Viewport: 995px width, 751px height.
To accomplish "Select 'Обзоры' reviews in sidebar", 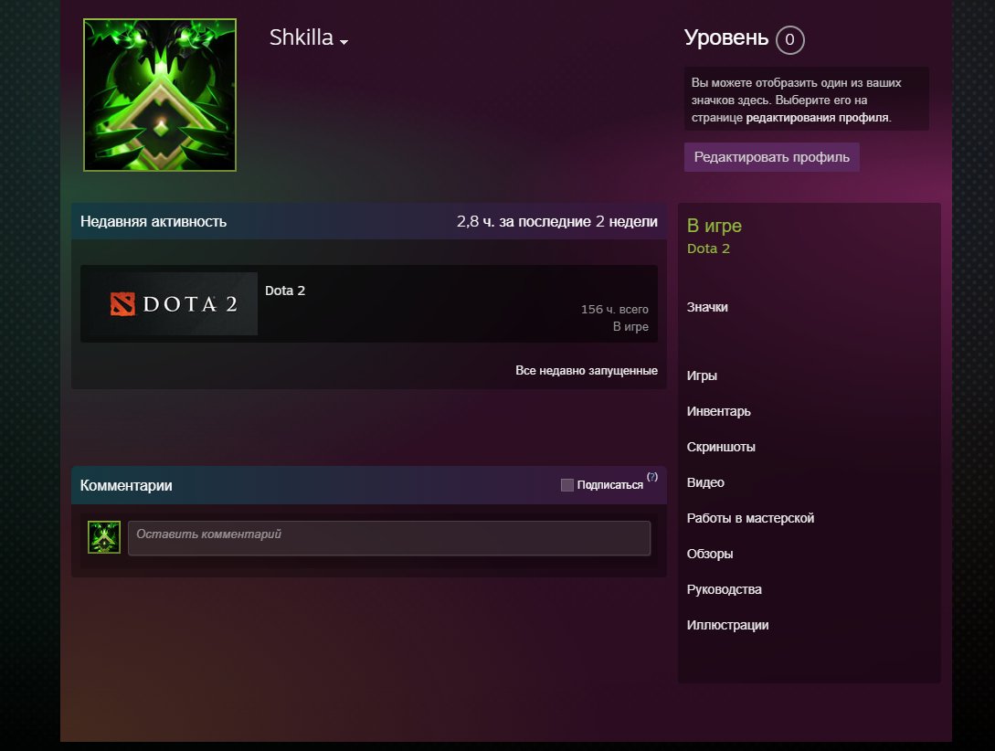I will 710,554.
